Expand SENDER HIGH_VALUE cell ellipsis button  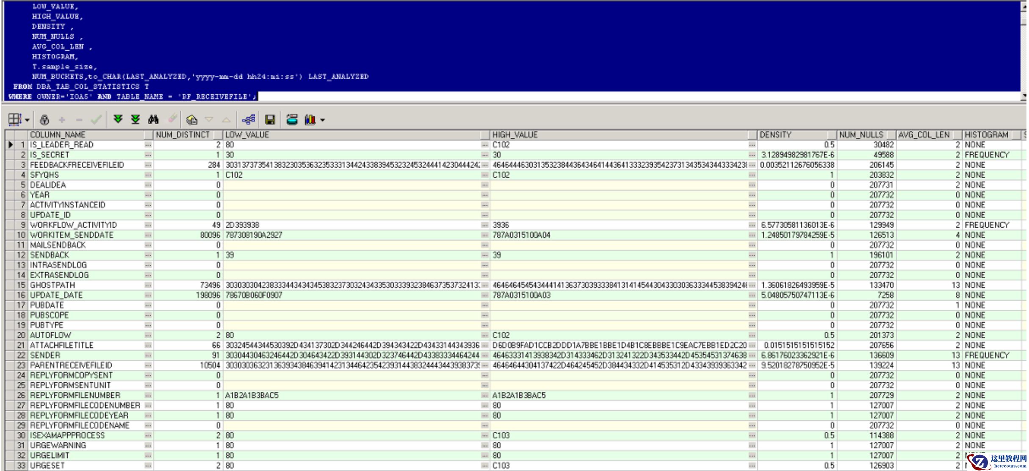pos(752,355)
